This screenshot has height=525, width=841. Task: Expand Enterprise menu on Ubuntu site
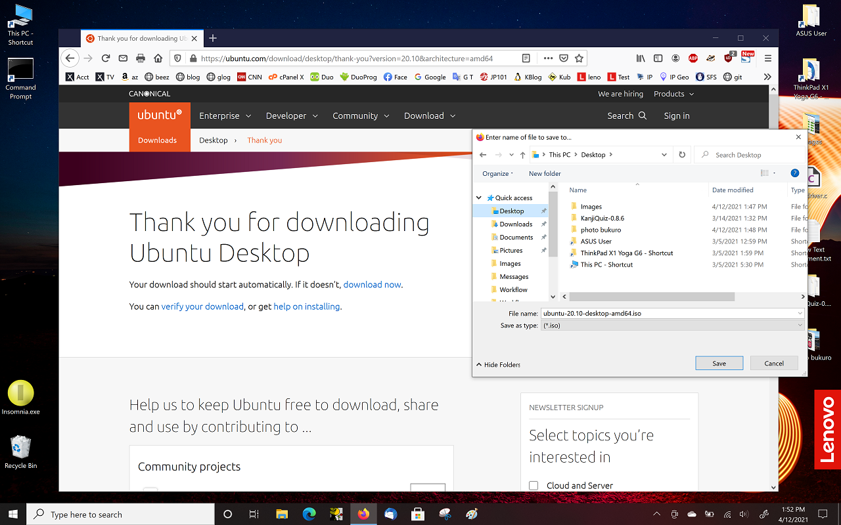pos(225,115)
